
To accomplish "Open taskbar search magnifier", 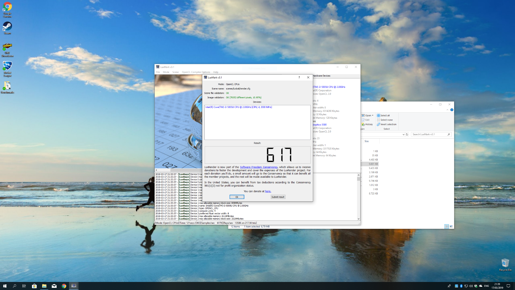I will pyautogui.click(x=14, y=286).
